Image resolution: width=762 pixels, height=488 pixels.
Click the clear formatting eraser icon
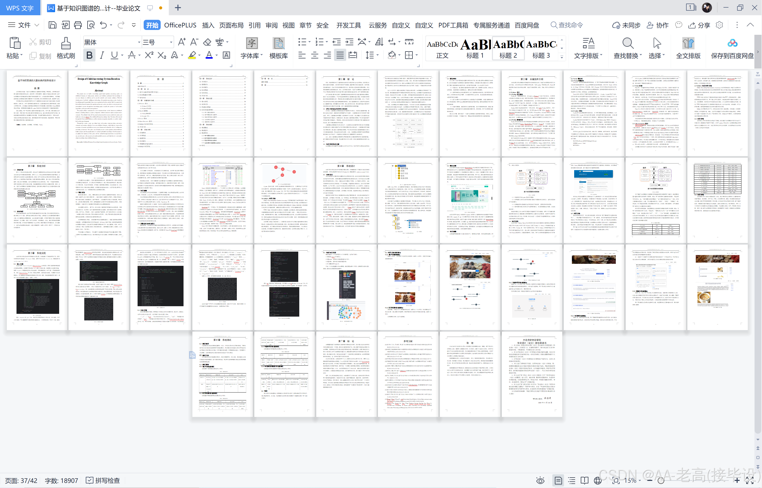click(207, 42)
